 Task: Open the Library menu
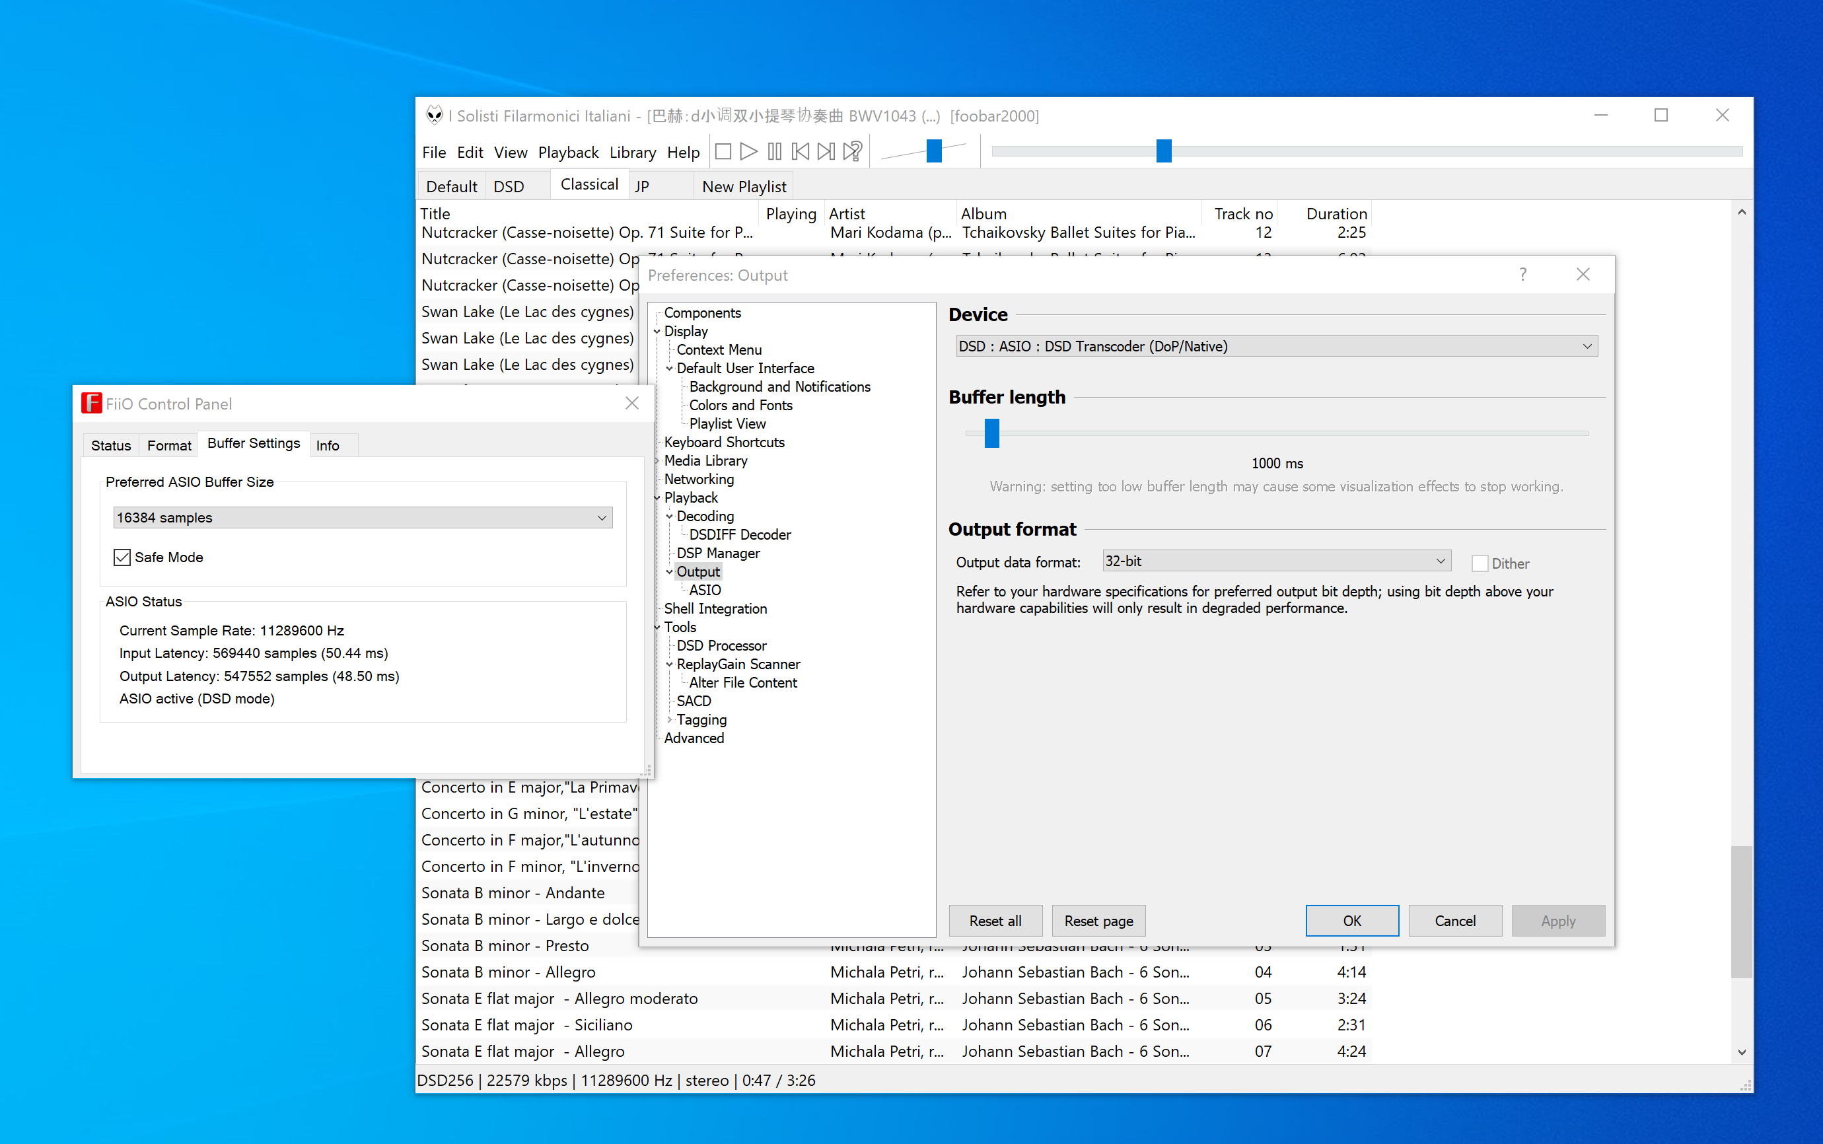click(x=632, y=153)
